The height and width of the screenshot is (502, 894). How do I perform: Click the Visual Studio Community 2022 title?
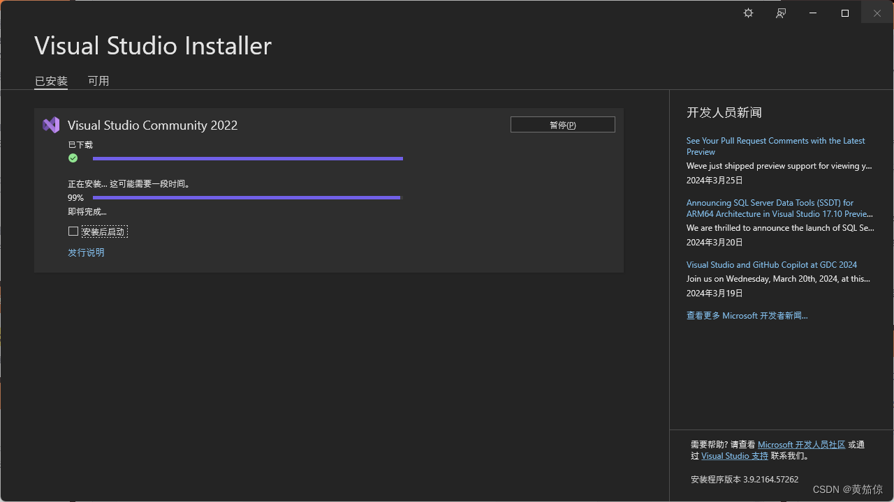tap(153, 125)
